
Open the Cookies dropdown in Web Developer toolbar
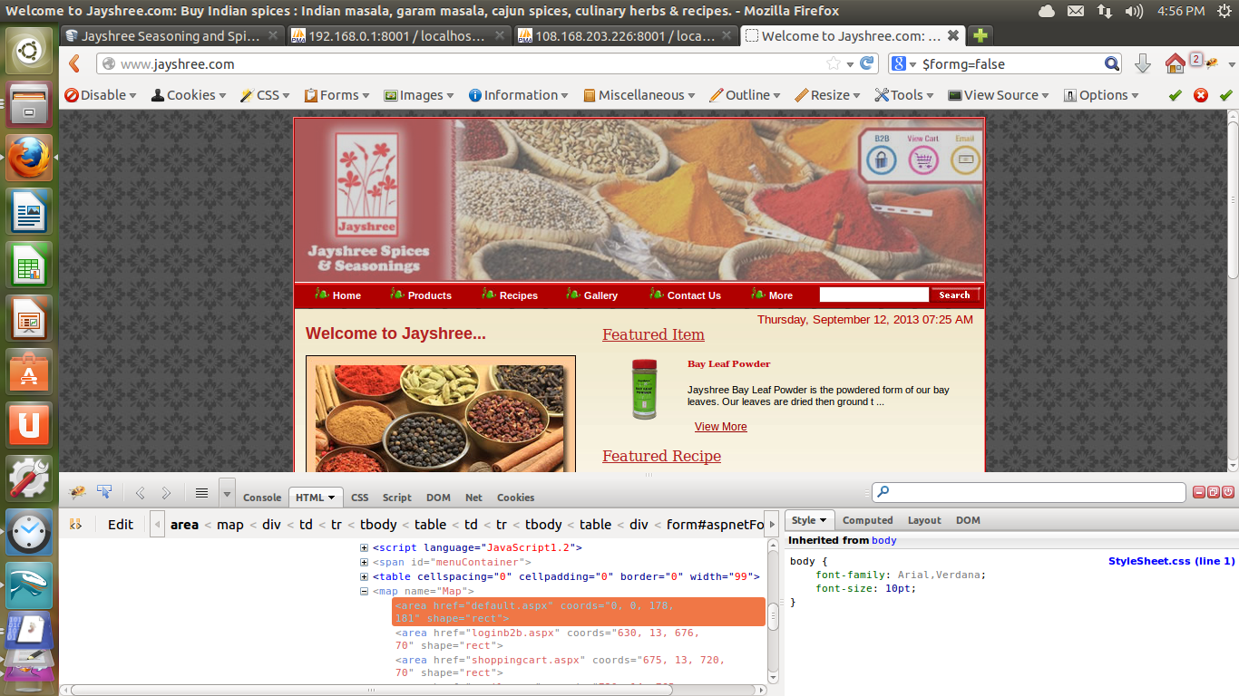click(190, 95)
